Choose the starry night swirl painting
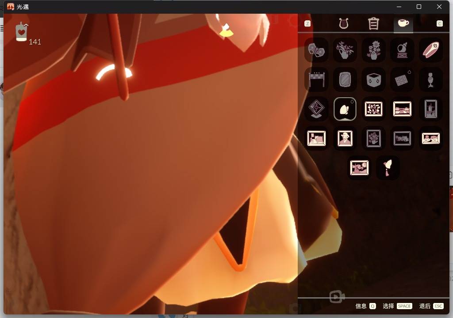Image resolution: width=453 pixels, height=318 pixels. coord(359,168)
